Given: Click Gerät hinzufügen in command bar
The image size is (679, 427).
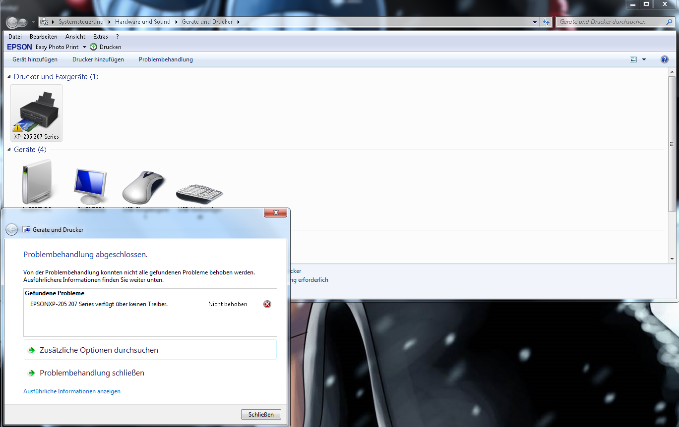Looking at the screenshot, I should (35, 59).
